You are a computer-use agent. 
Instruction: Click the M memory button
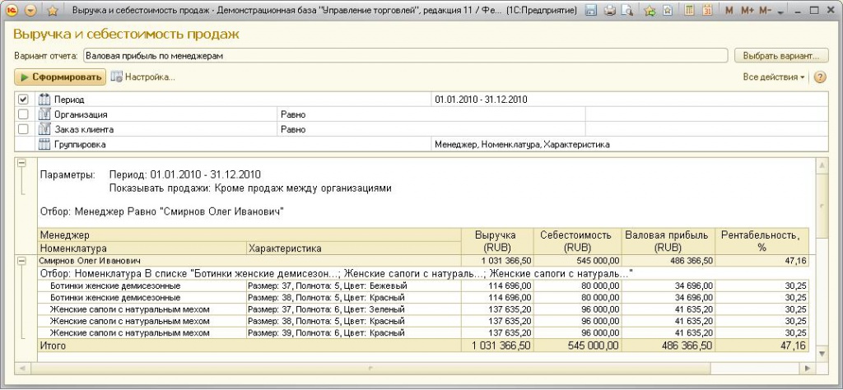pos(729,10)
